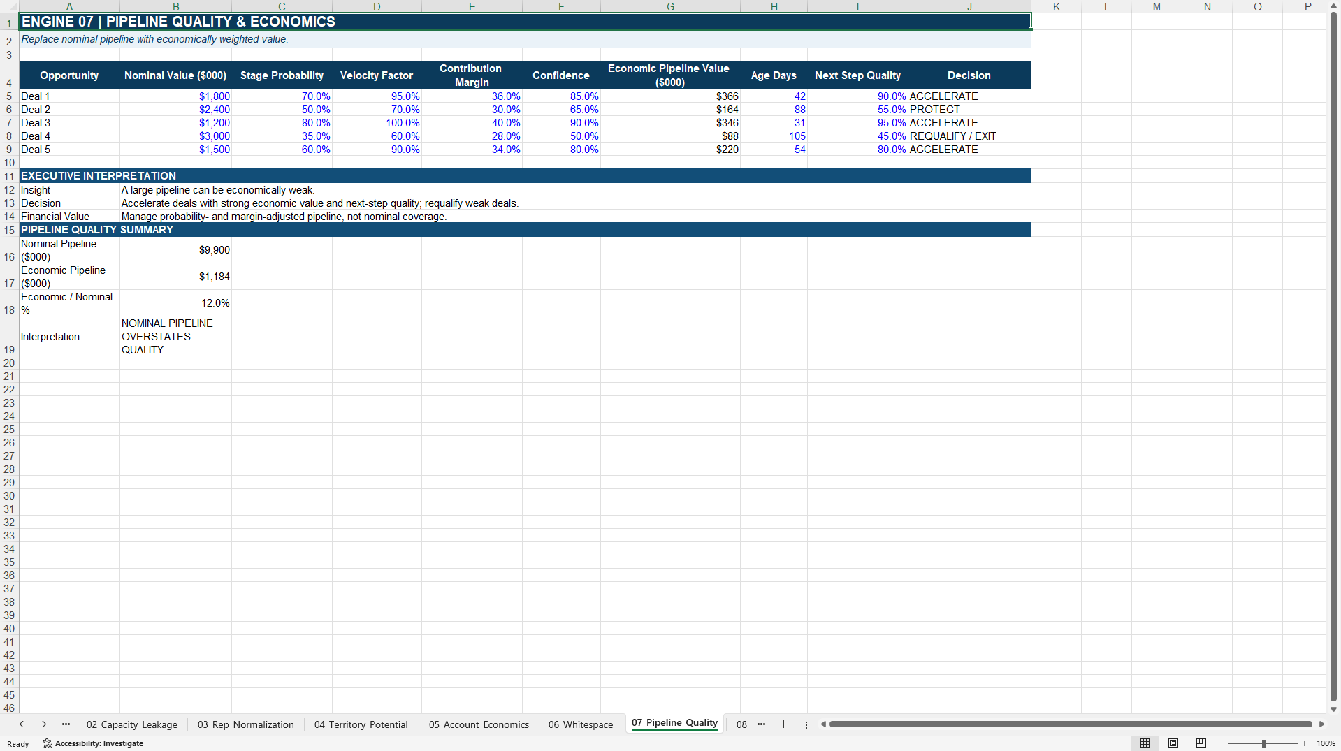Screen dimensions: 1341x751
Task: Select column A header
Action: coord(69,6)
